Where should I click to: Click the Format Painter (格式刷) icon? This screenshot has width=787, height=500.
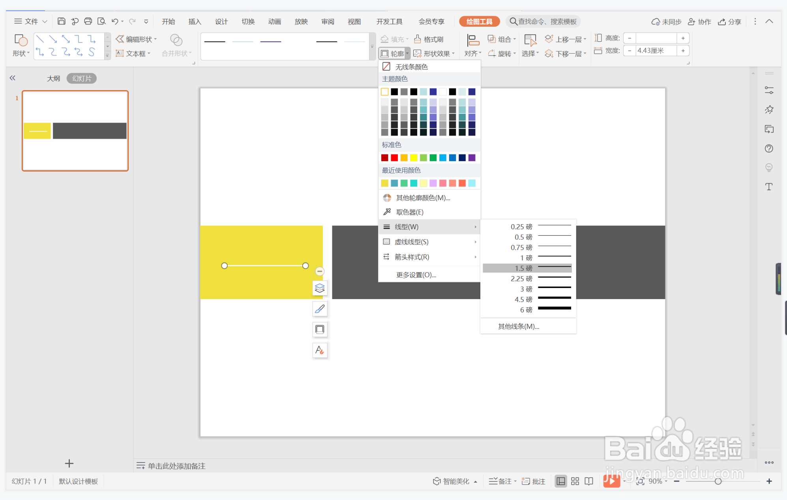coord(418,39)
